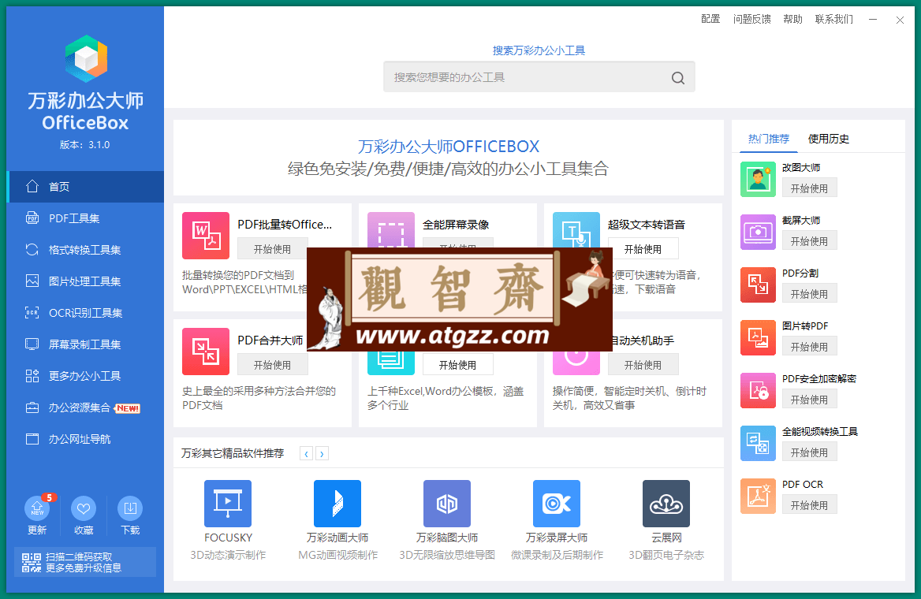Viewport: 921px width, 599px height.
Task: Switch to the 热门推荐 tab
Action: (768, 140)
